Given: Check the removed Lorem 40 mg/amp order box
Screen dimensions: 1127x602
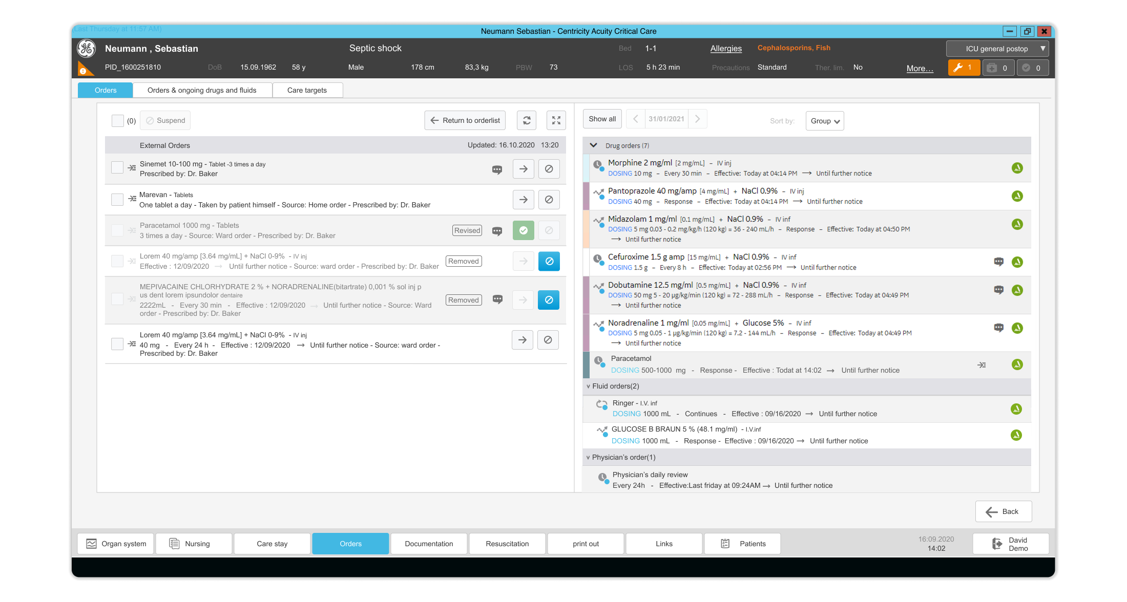Looking at the screenshot, I should 117,261.
